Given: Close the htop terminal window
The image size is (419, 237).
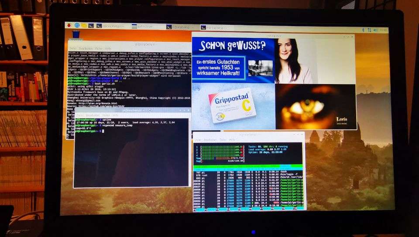Looking at the screenshot, I should point(302,134).
